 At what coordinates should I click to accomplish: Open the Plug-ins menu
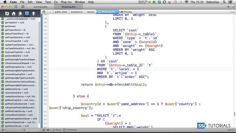[66, 2]
